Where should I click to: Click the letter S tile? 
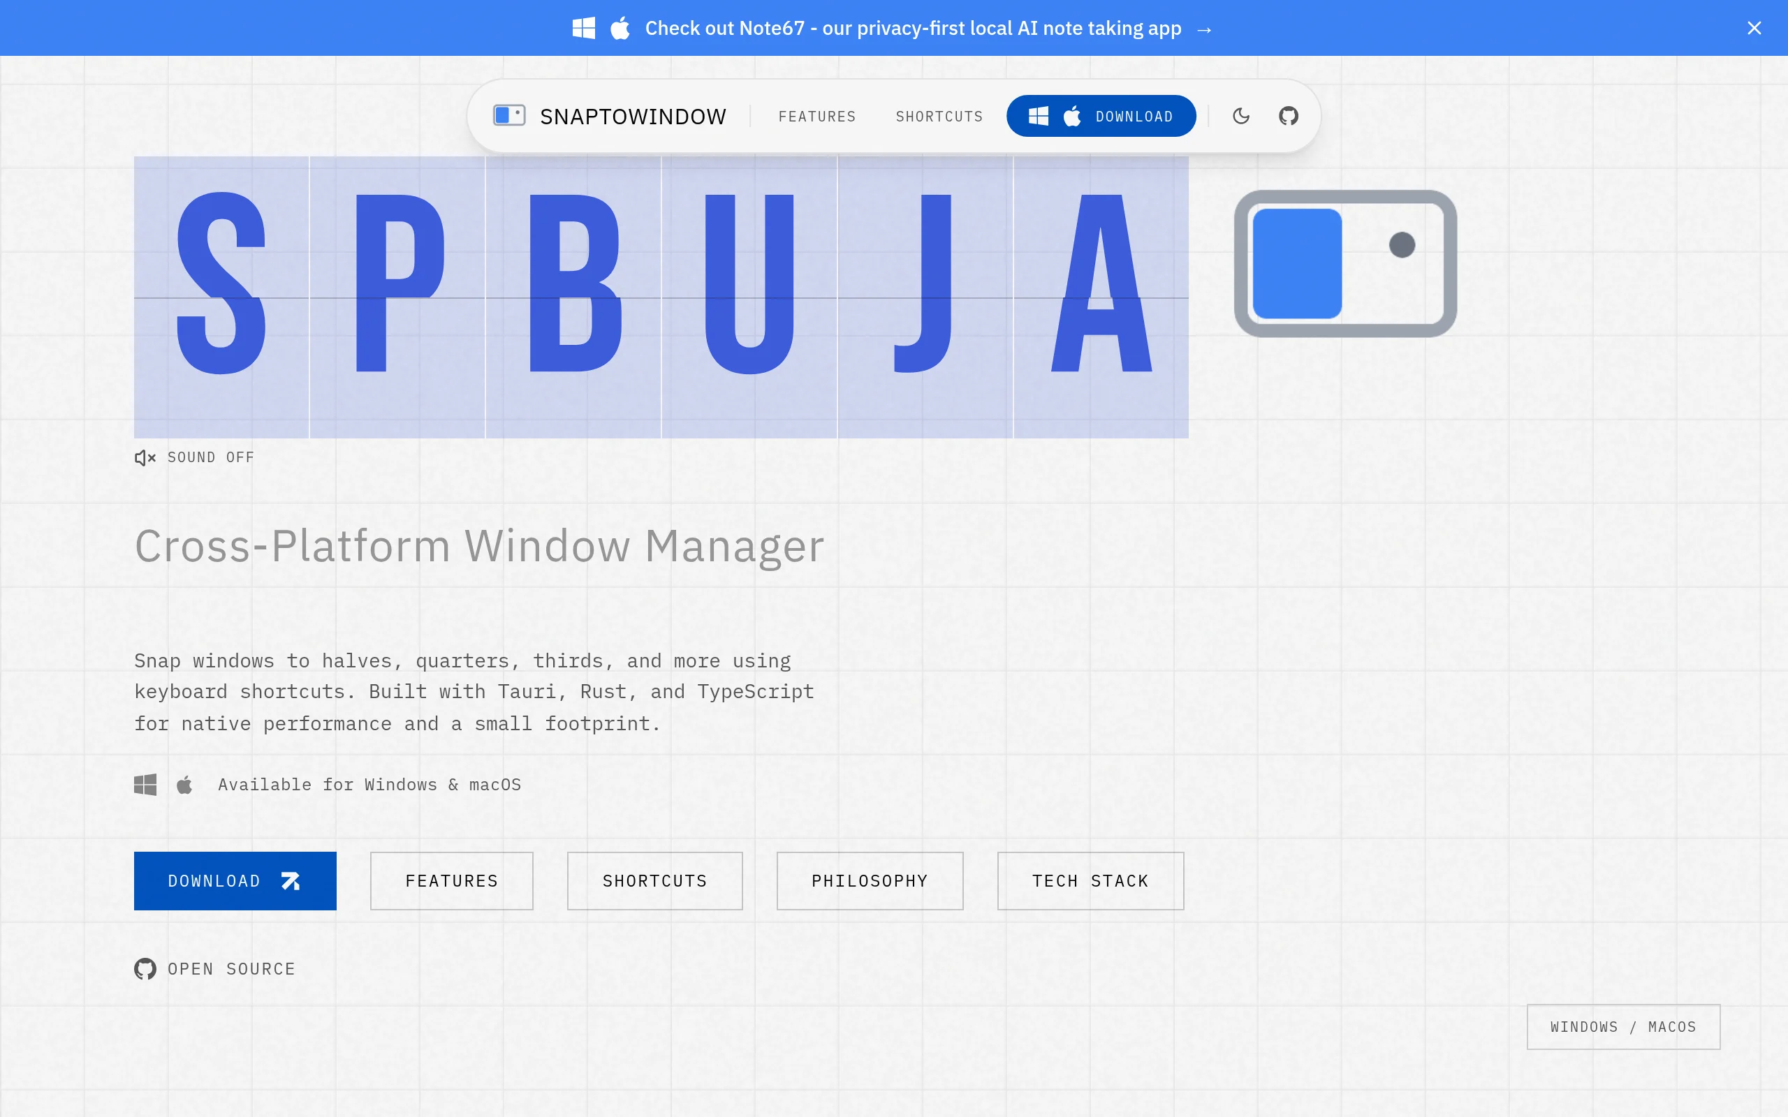(221, 297)
